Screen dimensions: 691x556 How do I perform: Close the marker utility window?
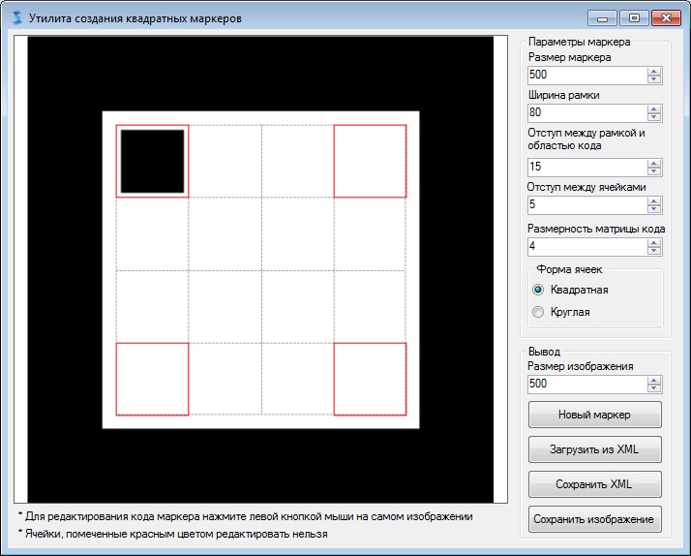666,18
